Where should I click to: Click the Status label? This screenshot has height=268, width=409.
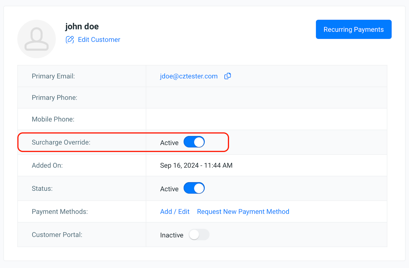pos(42,188)
